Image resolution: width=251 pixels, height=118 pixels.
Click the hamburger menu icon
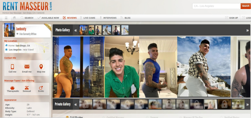tap(6, 18)
